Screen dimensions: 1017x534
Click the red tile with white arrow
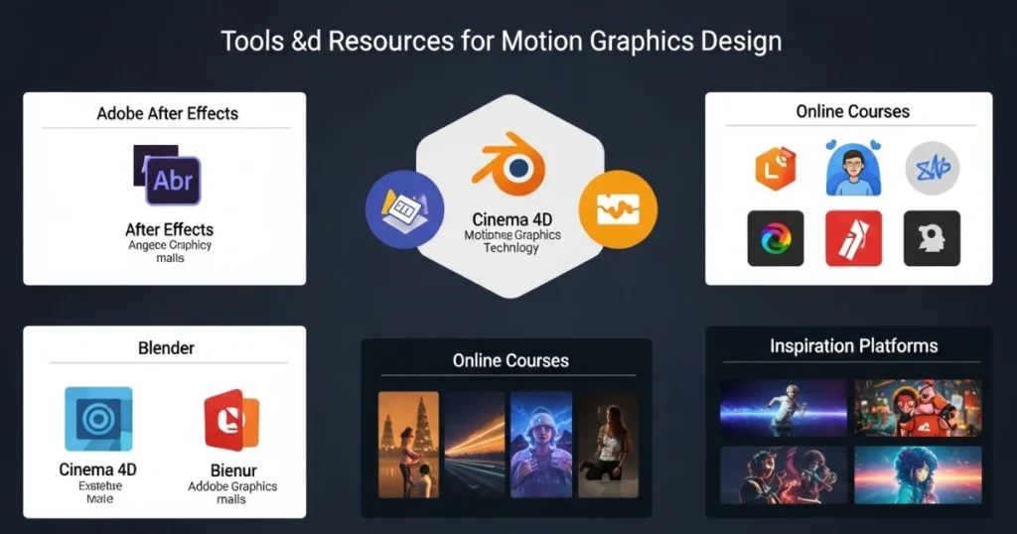853,238
